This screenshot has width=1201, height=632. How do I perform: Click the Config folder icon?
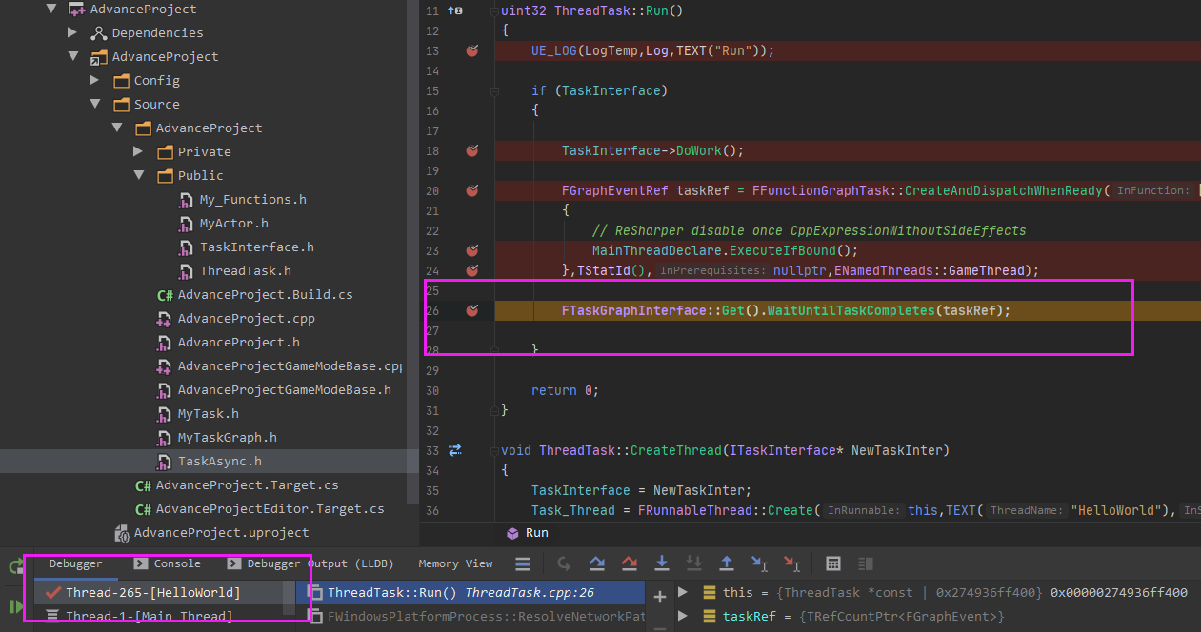[121, 80]
